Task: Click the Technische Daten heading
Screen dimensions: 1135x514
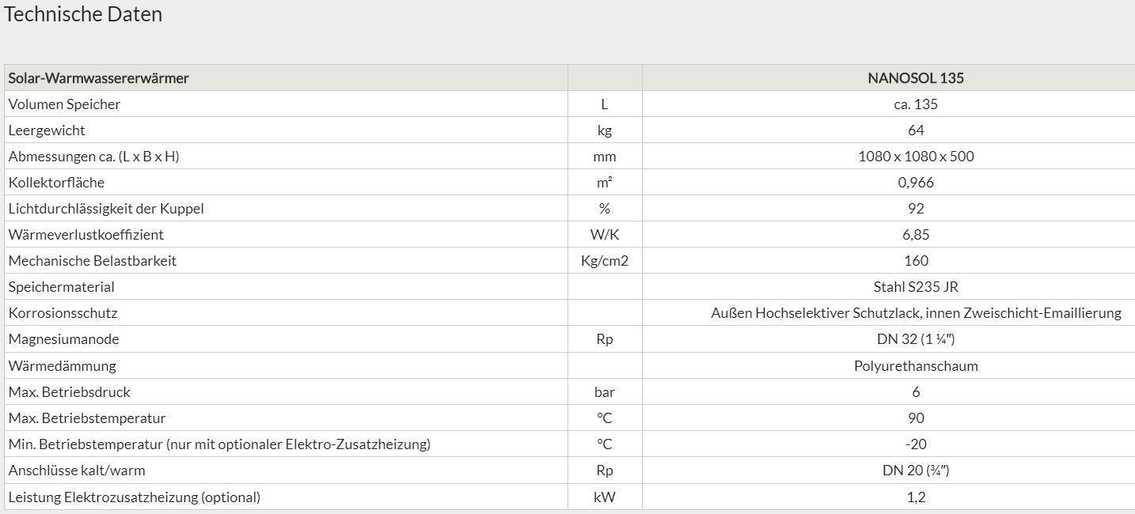Action: tap(83, 14)
